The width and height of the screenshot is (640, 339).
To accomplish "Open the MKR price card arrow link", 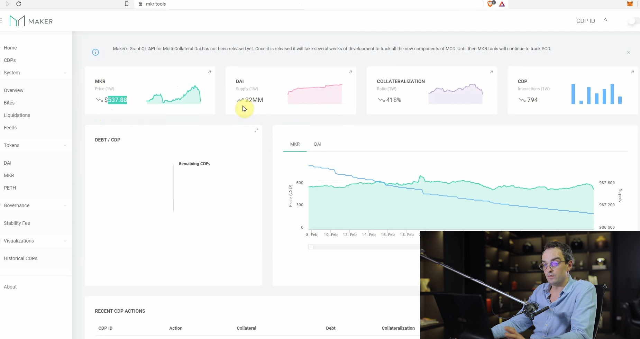I will 209,72.
